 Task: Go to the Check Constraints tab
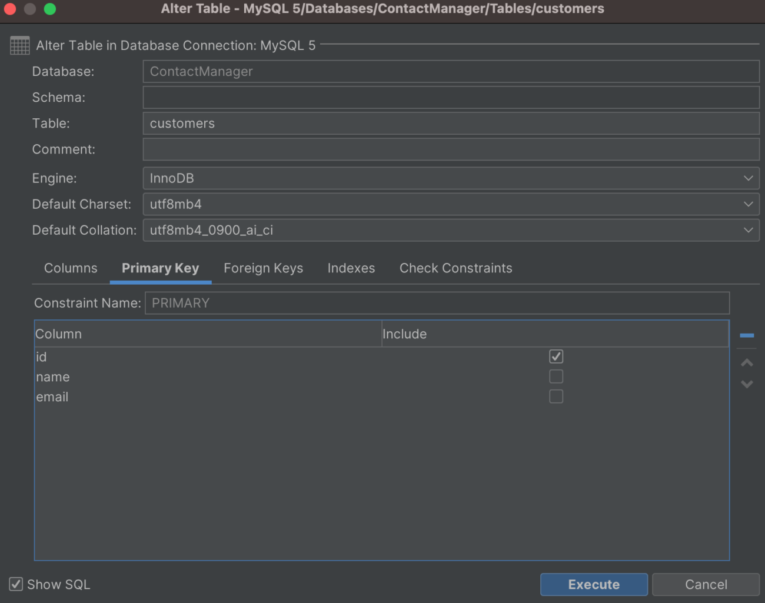455,268
